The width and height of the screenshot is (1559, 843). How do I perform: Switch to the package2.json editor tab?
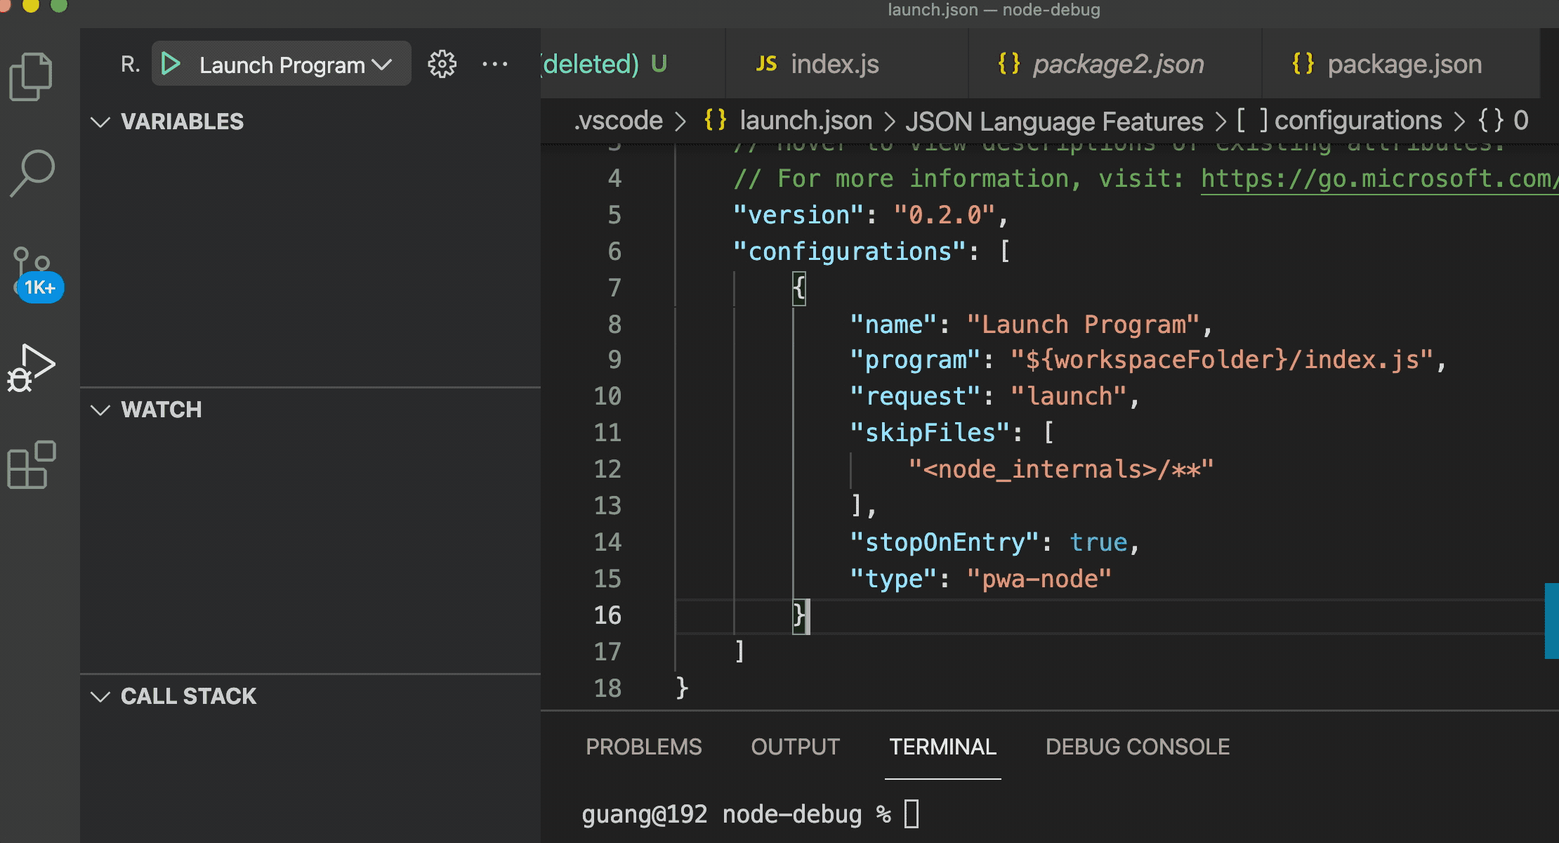pos(1117,64)
